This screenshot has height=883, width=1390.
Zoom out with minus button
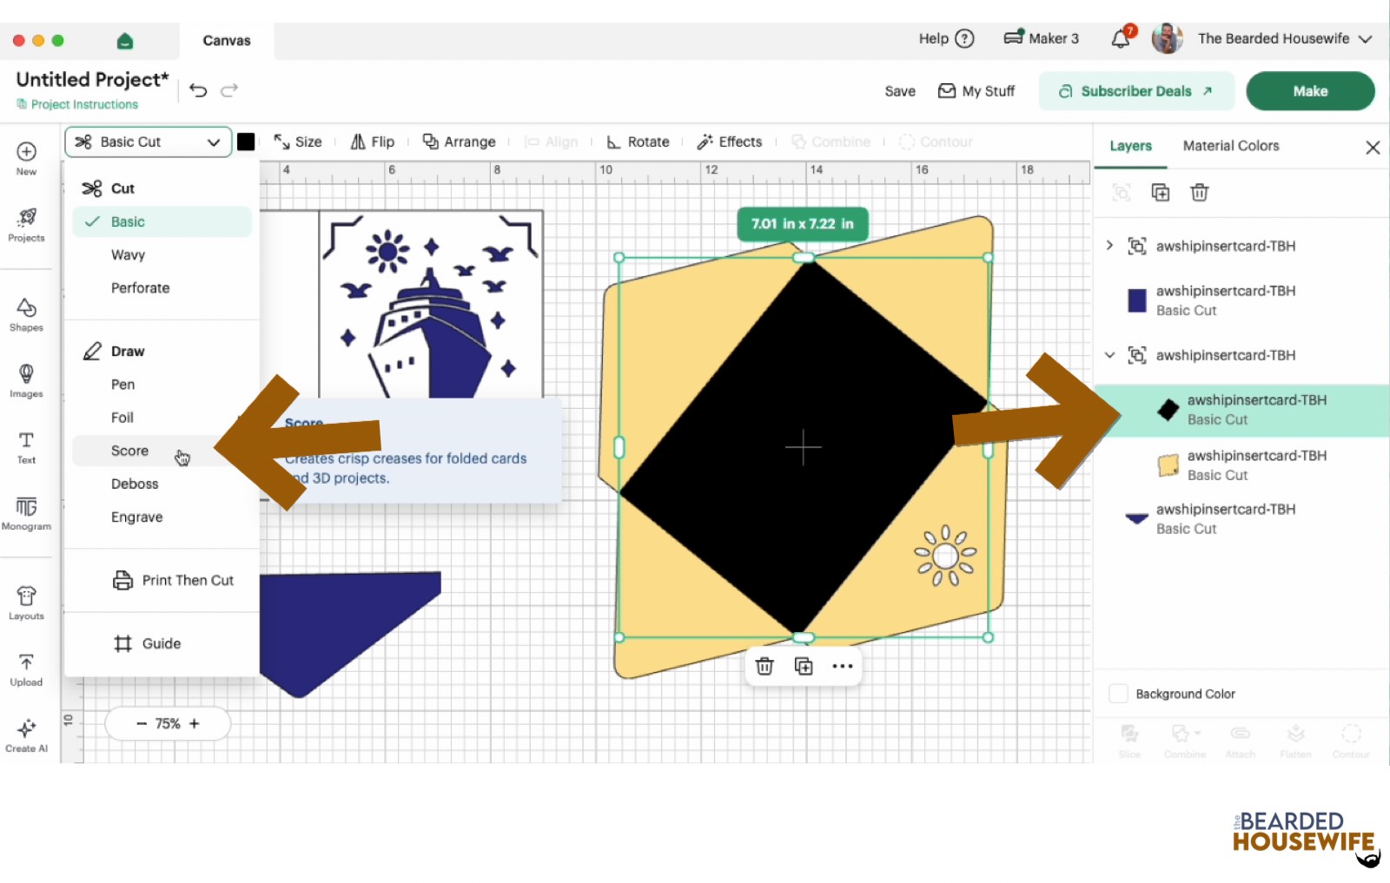pyautogui.click(x=142, y=723)
